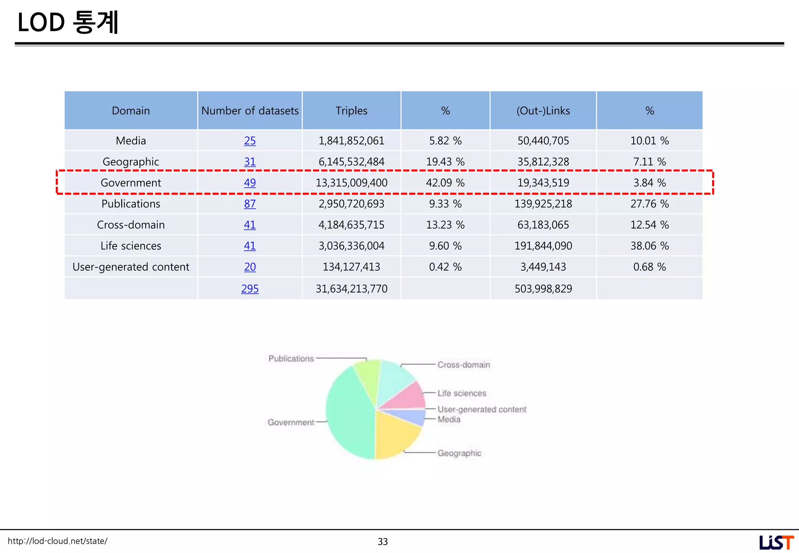Click the pink Life sciences pie slice
Viewport: 799px width, 553px height.
410,398
